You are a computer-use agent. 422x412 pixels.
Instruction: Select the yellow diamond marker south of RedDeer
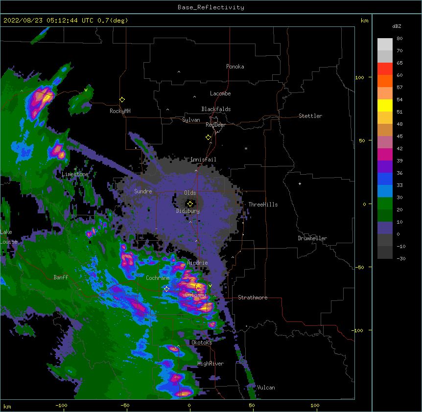(x=208, y=137)
